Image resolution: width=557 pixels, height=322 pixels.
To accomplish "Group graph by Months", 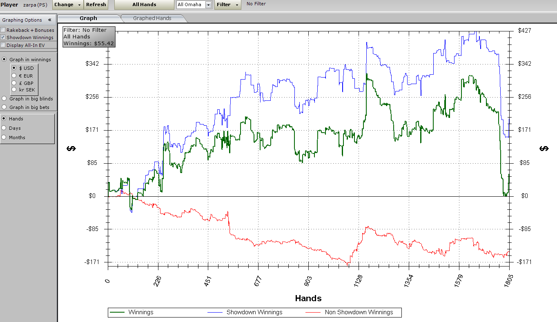I will [x=4, y=138].
